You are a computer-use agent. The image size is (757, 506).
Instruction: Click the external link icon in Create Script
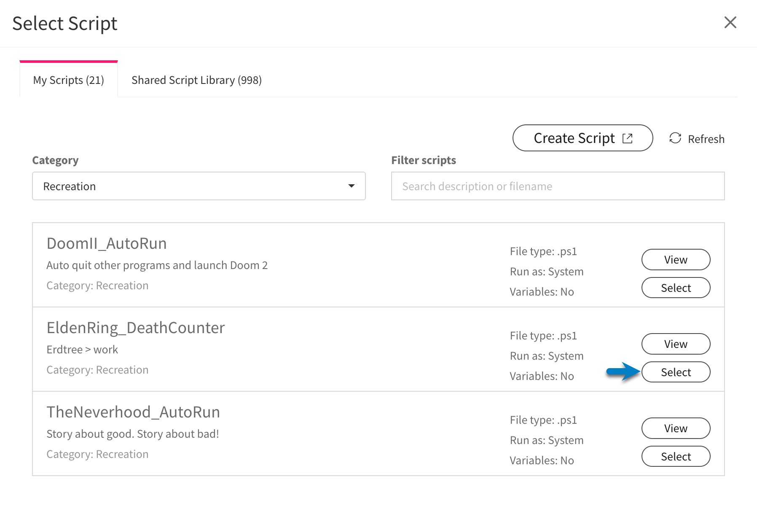click(628, 138)
